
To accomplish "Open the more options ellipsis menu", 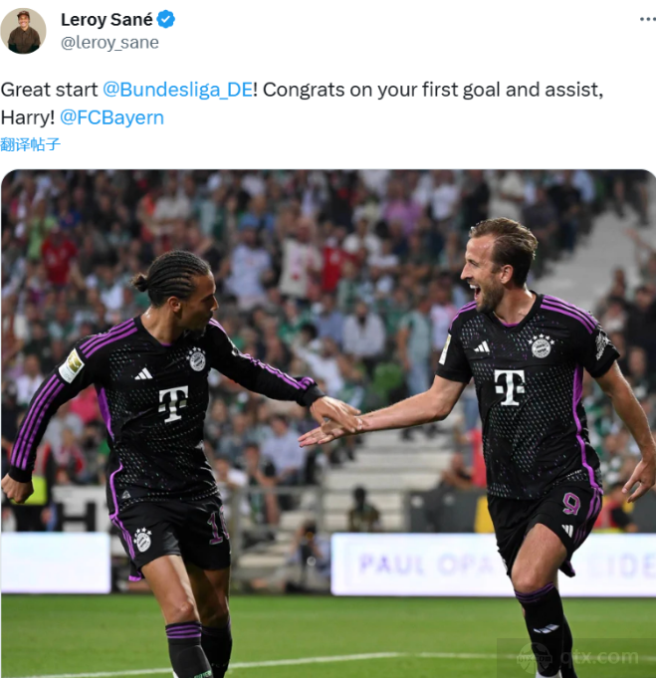I will [647, 19].
